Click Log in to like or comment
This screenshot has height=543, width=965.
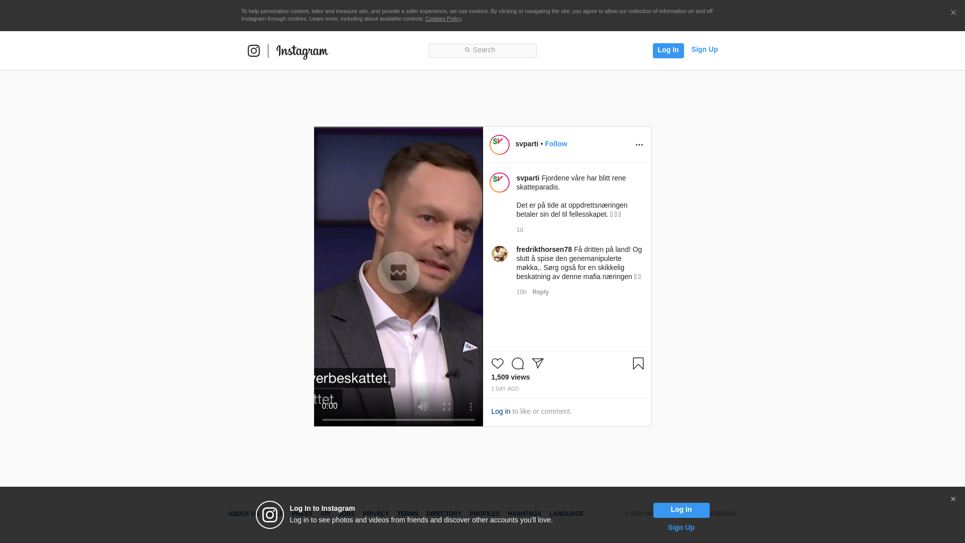click(501, 411)
